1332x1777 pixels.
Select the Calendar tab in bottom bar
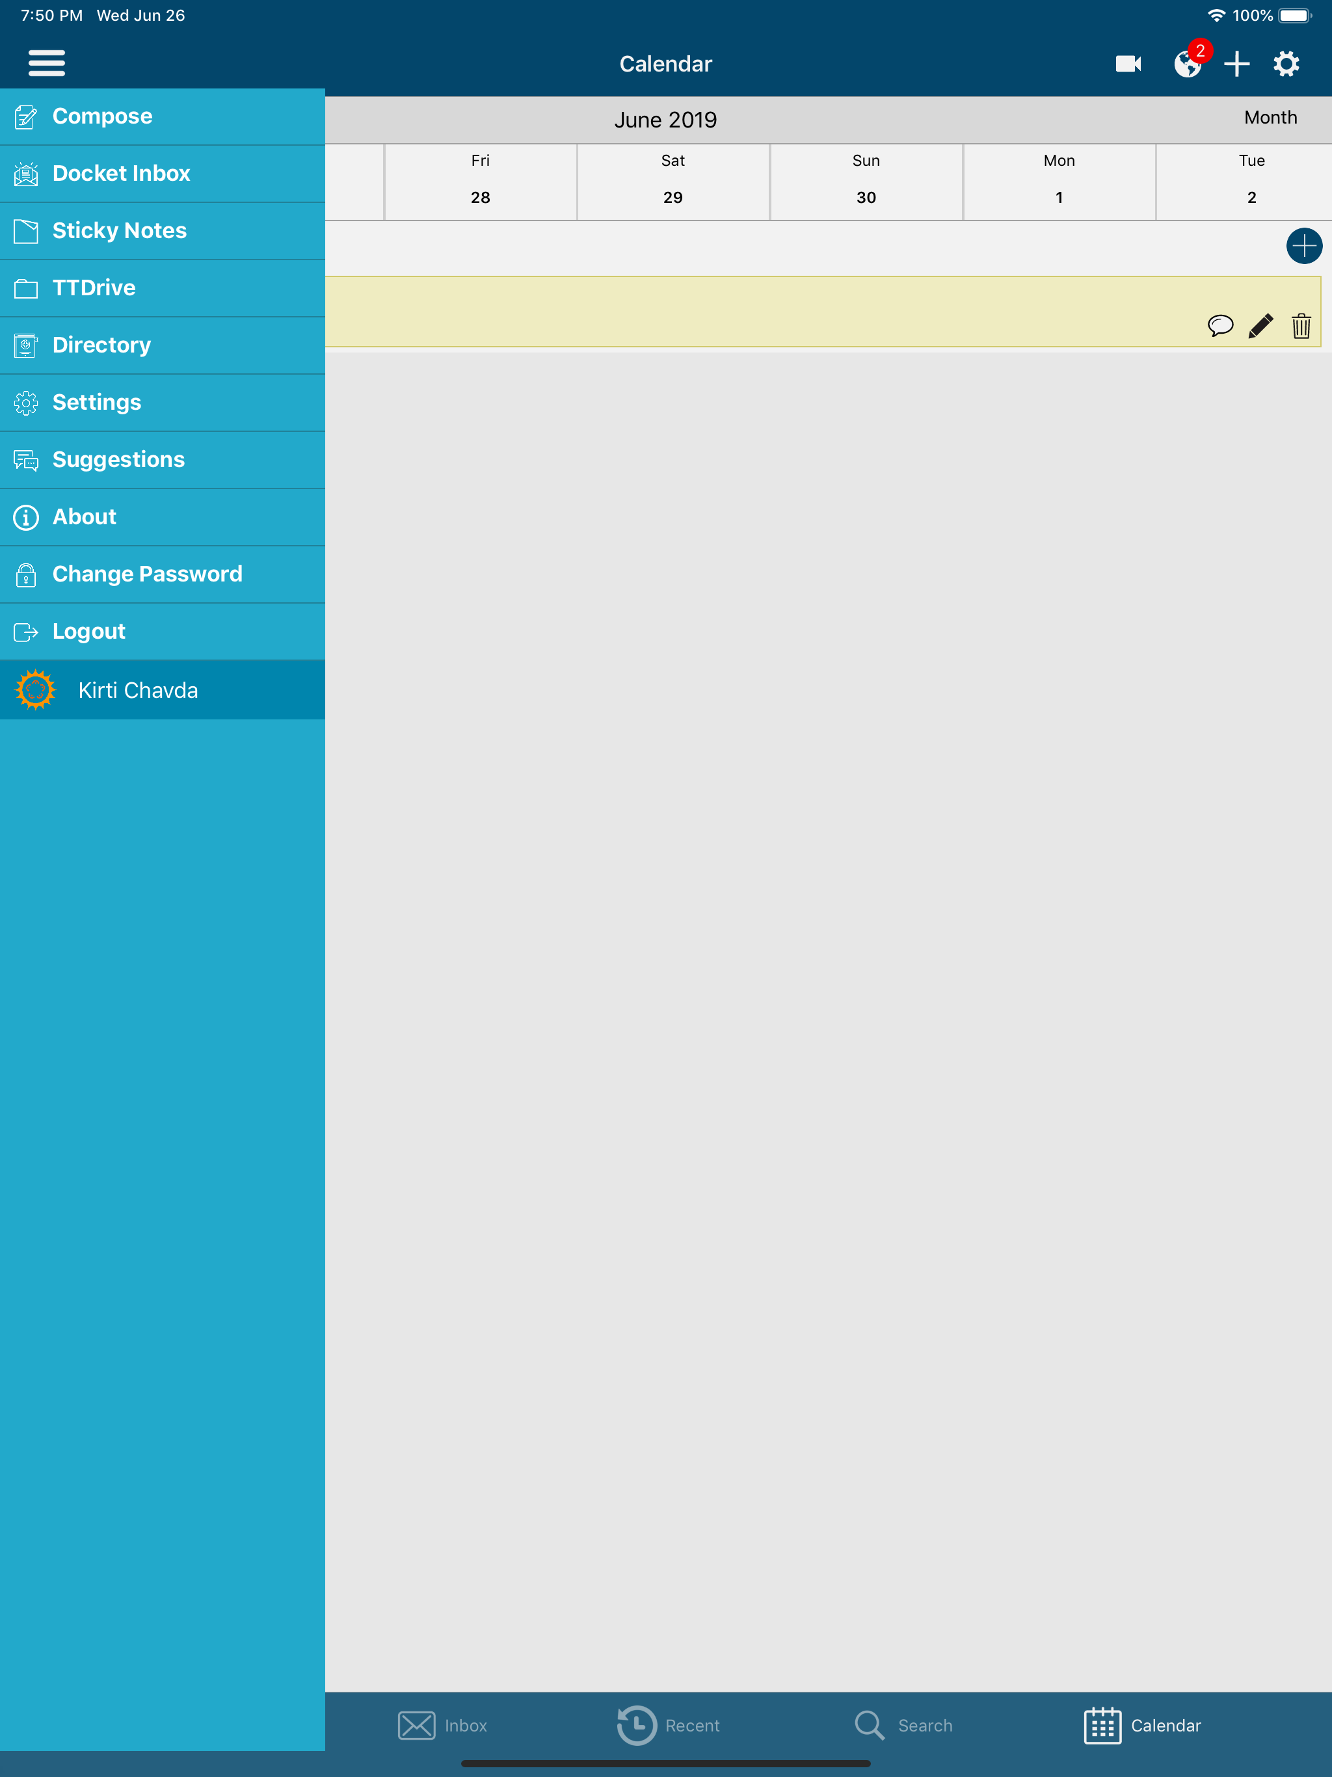[x=1142, y=1725]
